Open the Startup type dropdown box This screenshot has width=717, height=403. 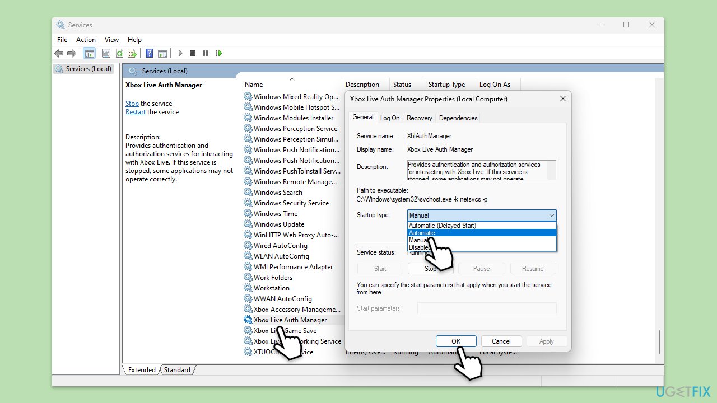click(482, 215)
